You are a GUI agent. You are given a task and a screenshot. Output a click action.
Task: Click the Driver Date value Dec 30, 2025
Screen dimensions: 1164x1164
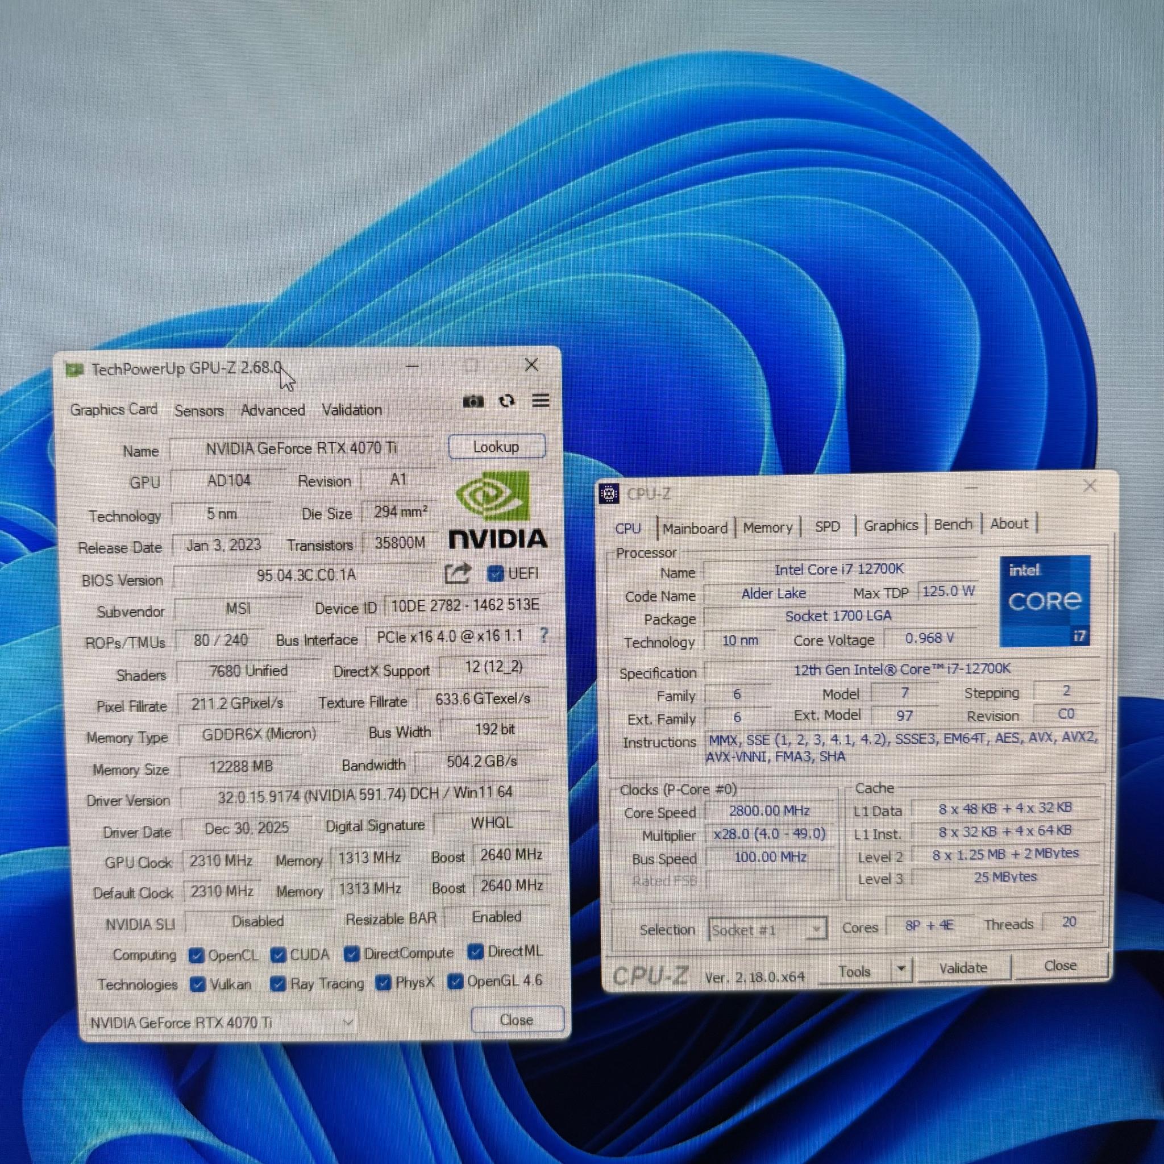tap(247, 829)
